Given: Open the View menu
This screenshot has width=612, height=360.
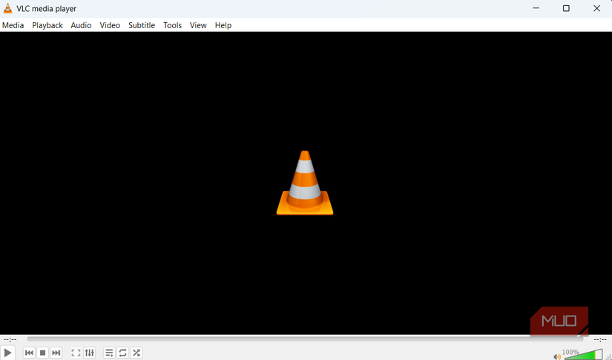Looking at the screenshot, I should click(x=198, y=25).
